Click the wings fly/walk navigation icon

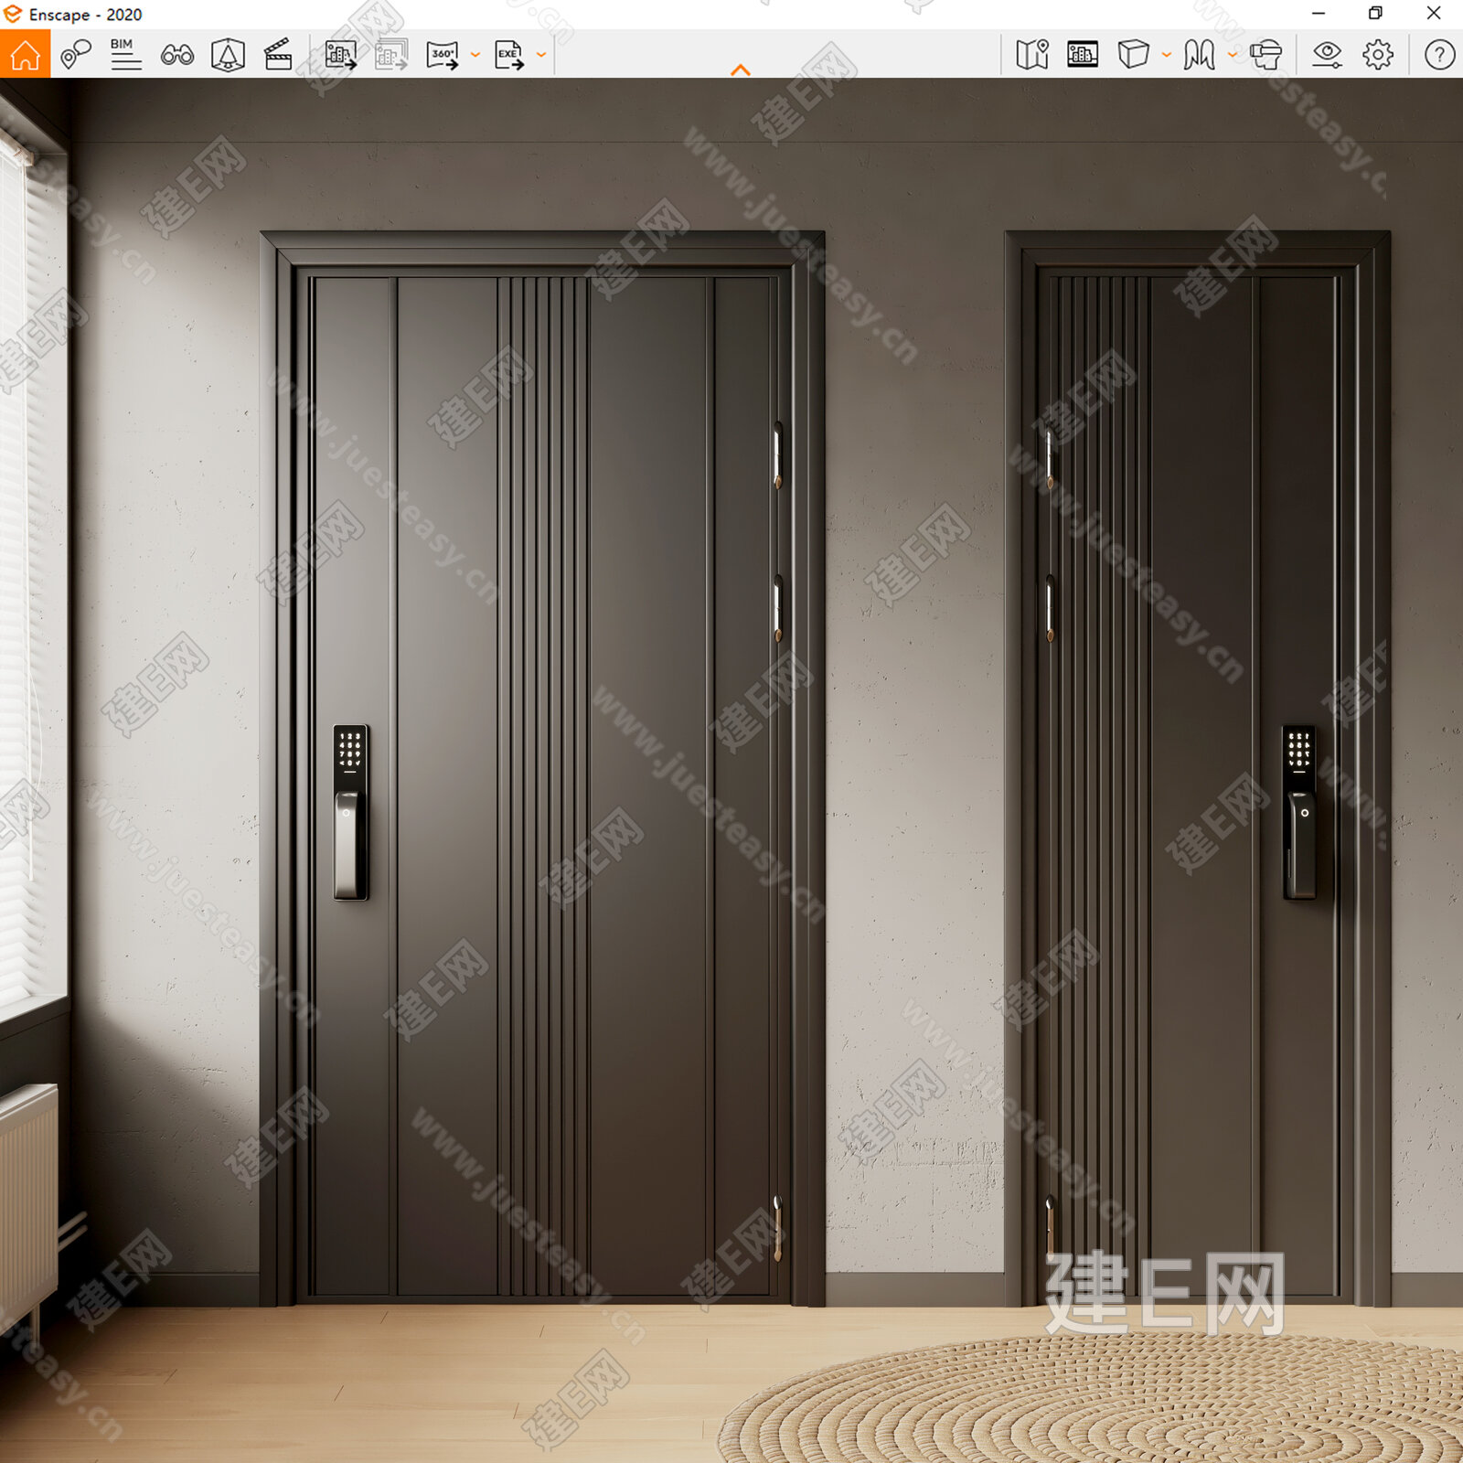click(1199, 55)
